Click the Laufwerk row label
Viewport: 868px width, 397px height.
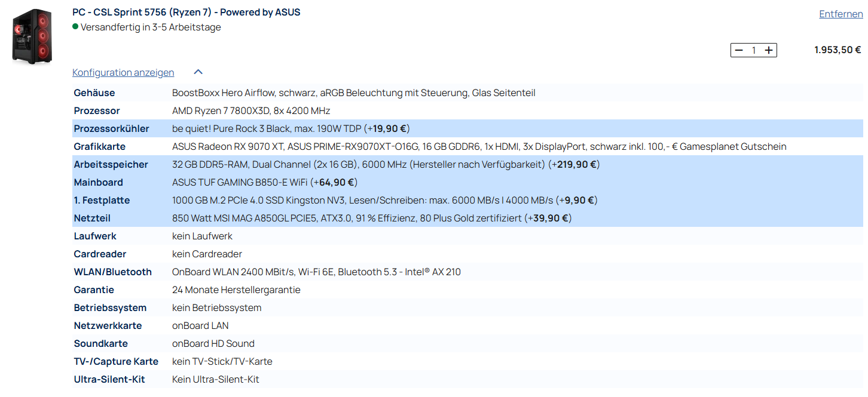pyautogui.click(x=95, y=236)
